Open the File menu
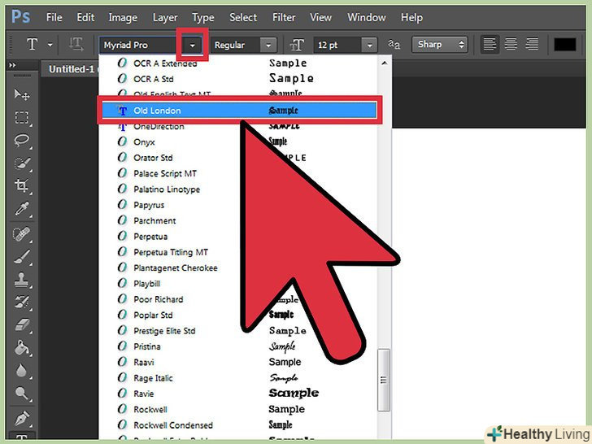The width and height of the screenshot is (592, 444). (x=54, y=17)
